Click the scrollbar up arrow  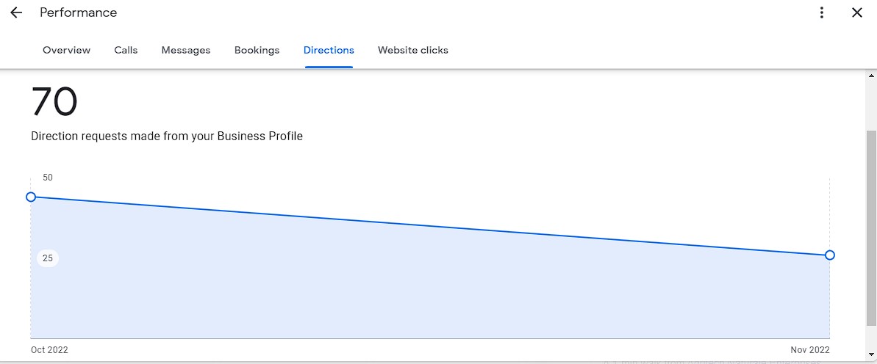871,76
